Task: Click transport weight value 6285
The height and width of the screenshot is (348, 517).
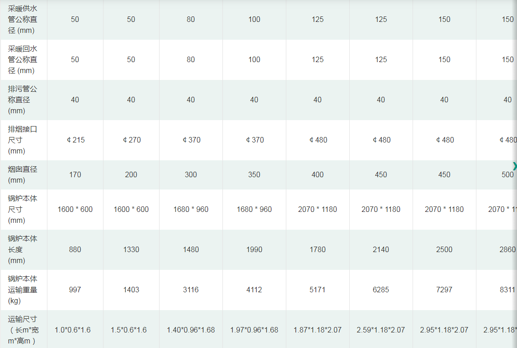Action: pyautogui.click(x=381, y=290)
